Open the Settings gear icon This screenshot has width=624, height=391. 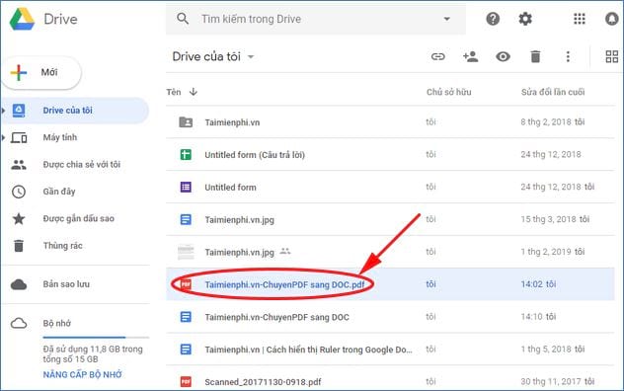525,19
